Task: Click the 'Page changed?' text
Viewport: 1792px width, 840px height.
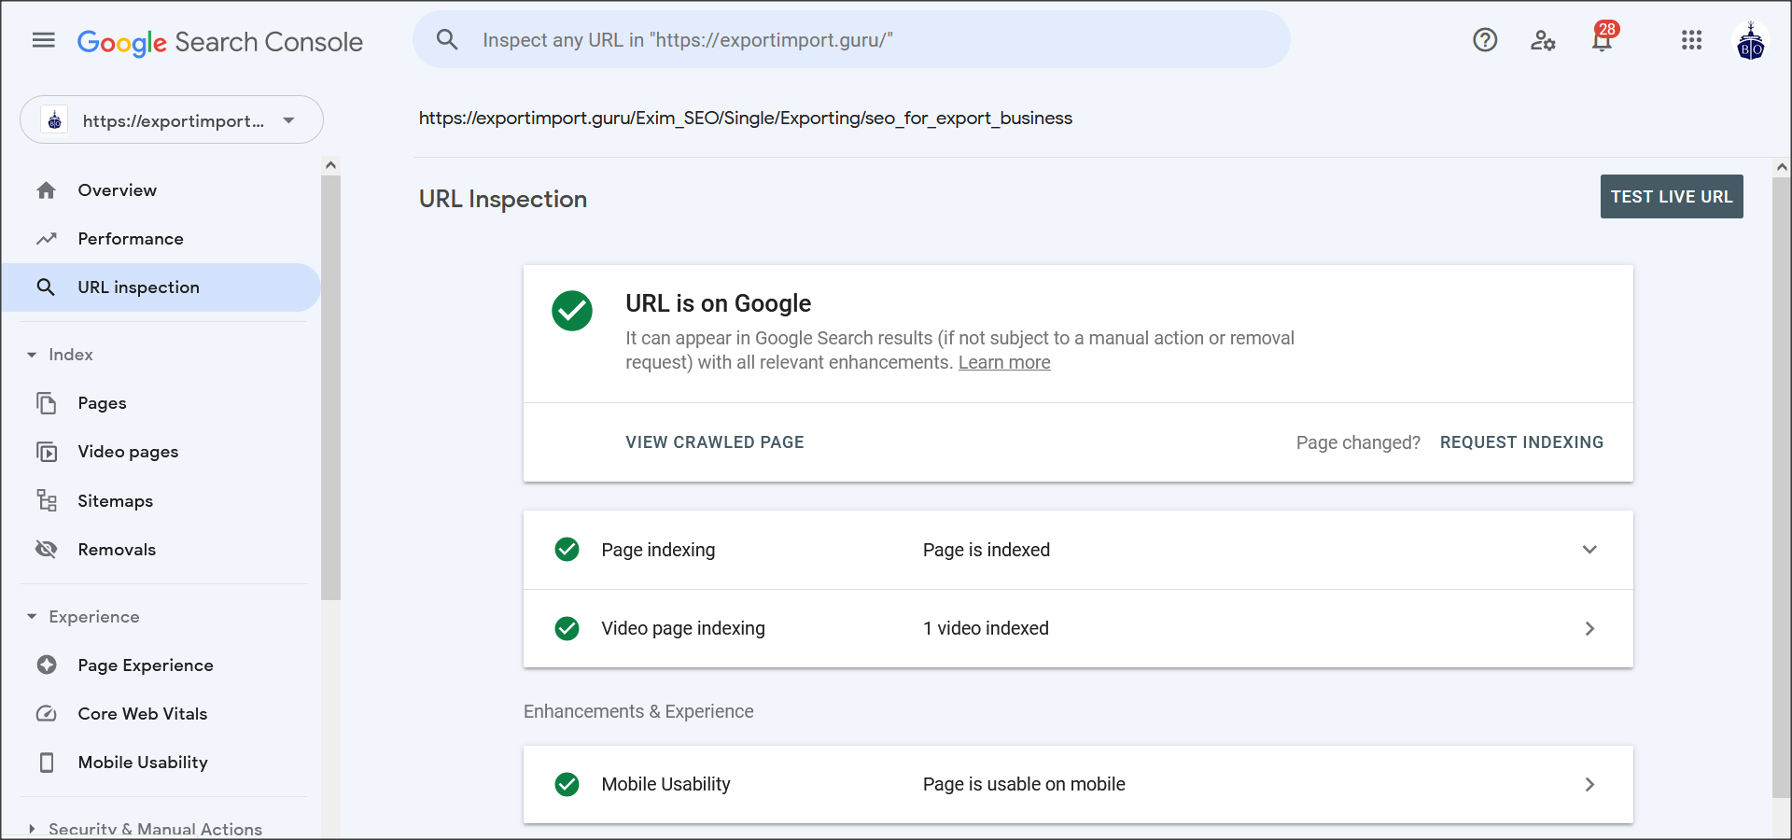Action: pos(1358,442)
